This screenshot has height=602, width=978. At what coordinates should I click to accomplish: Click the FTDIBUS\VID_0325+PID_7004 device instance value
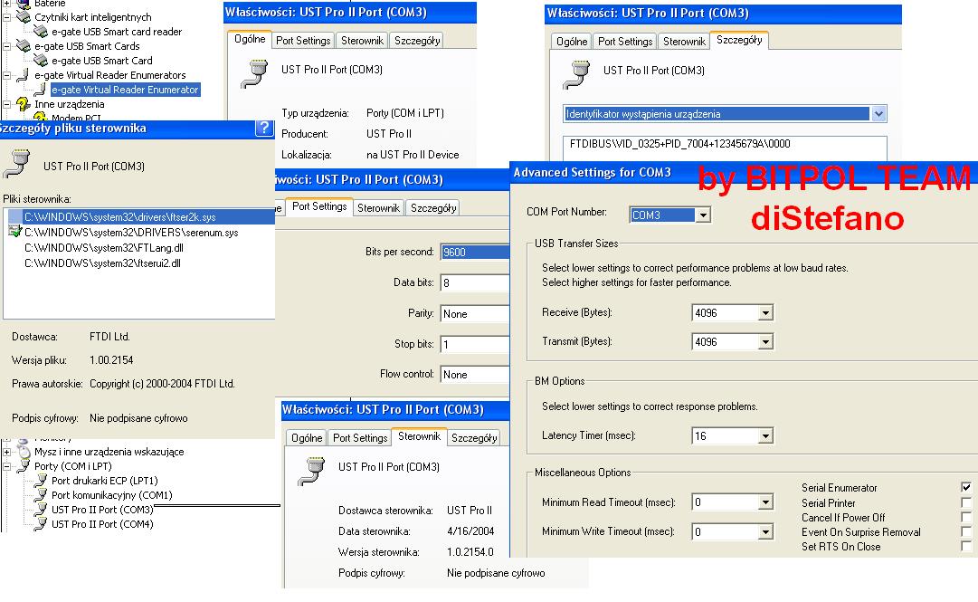(679, 143)
